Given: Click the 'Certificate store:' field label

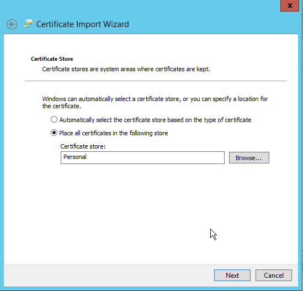Looking at the screenshot, I should [83, 146].
